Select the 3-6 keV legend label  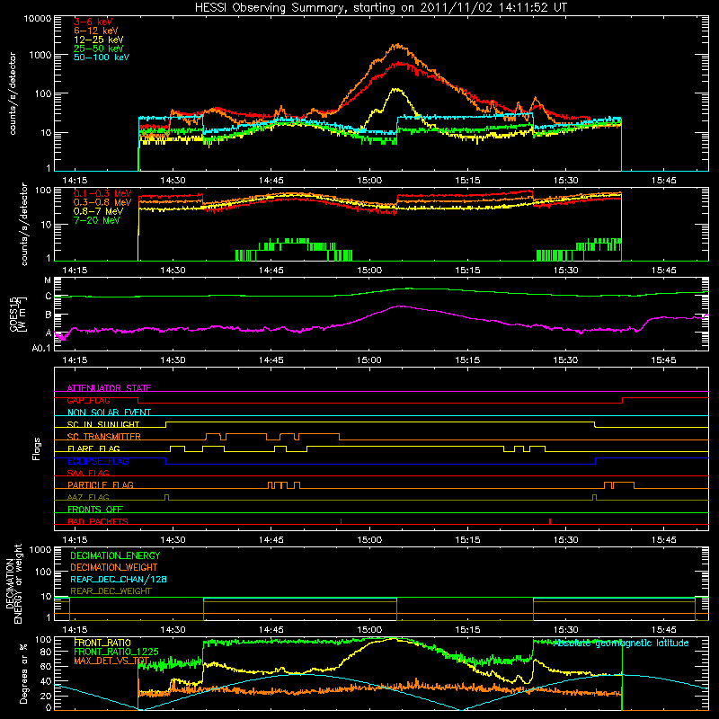(93, 22)
